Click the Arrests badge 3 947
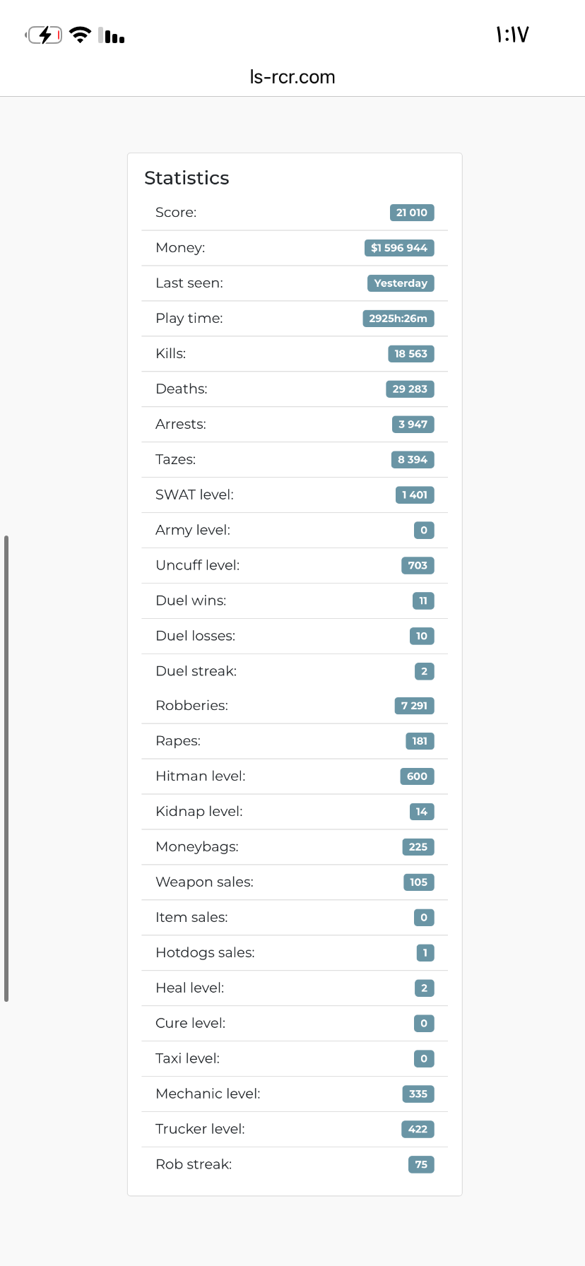The image size is (585, 1266). (x=413, y=425)
